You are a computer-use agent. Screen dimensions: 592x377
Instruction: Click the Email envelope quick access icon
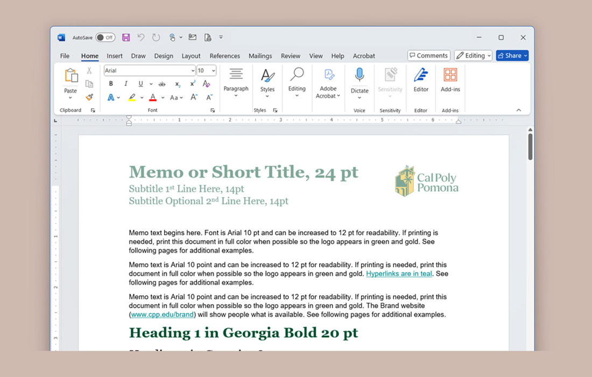193,37
